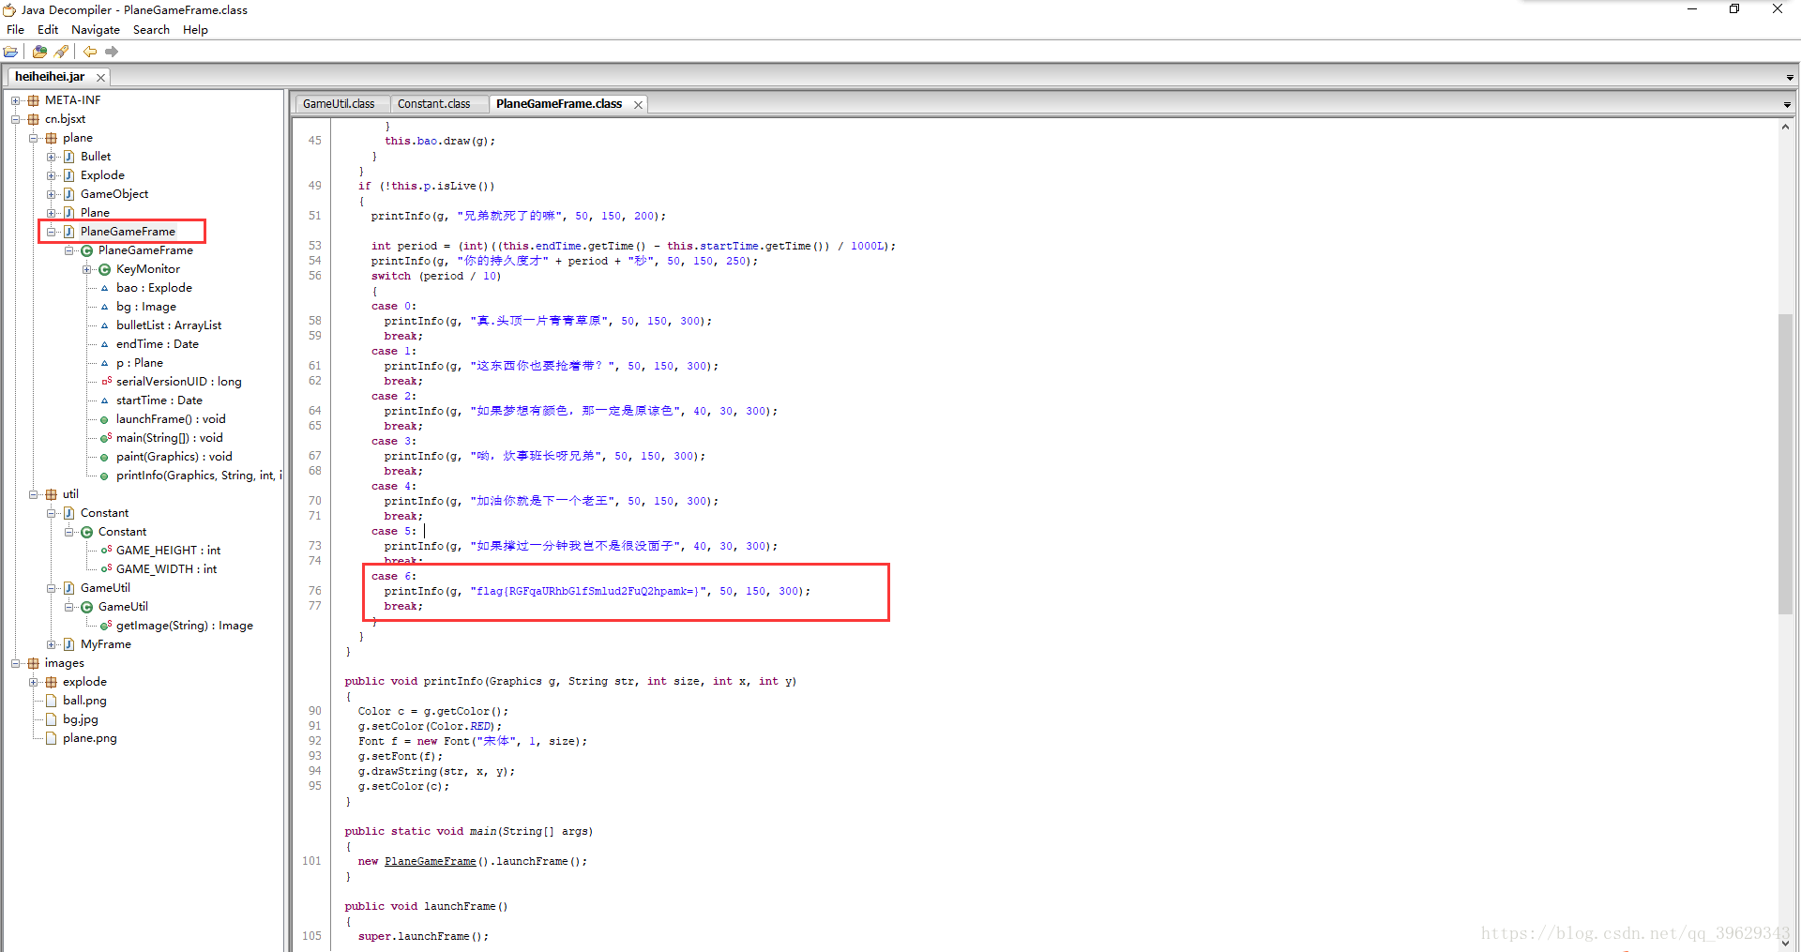Open the Edit menu

pyautogui.click(x=48, y=30)
